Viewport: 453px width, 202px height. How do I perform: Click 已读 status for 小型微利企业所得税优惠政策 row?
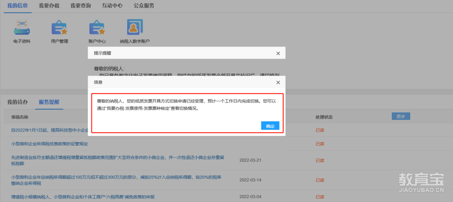(x=320, y=144)
